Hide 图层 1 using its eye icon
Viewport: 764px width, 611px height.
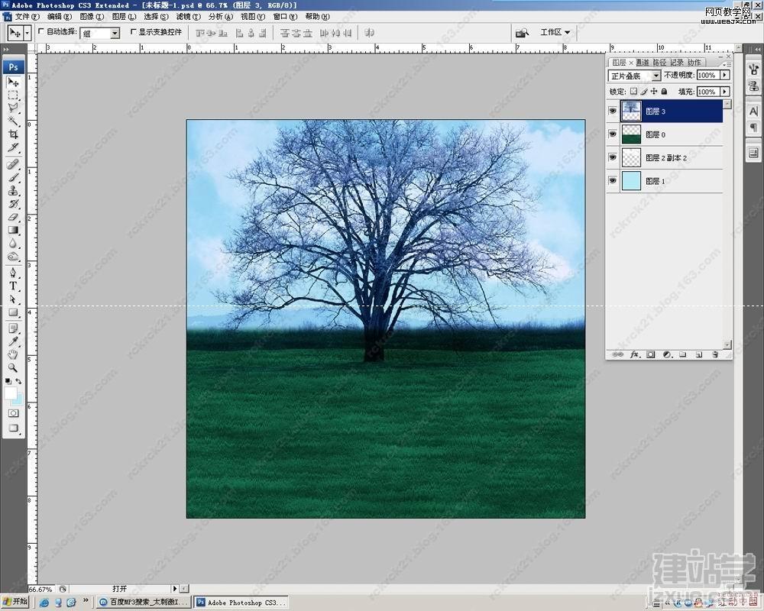(x=613, y=181)
